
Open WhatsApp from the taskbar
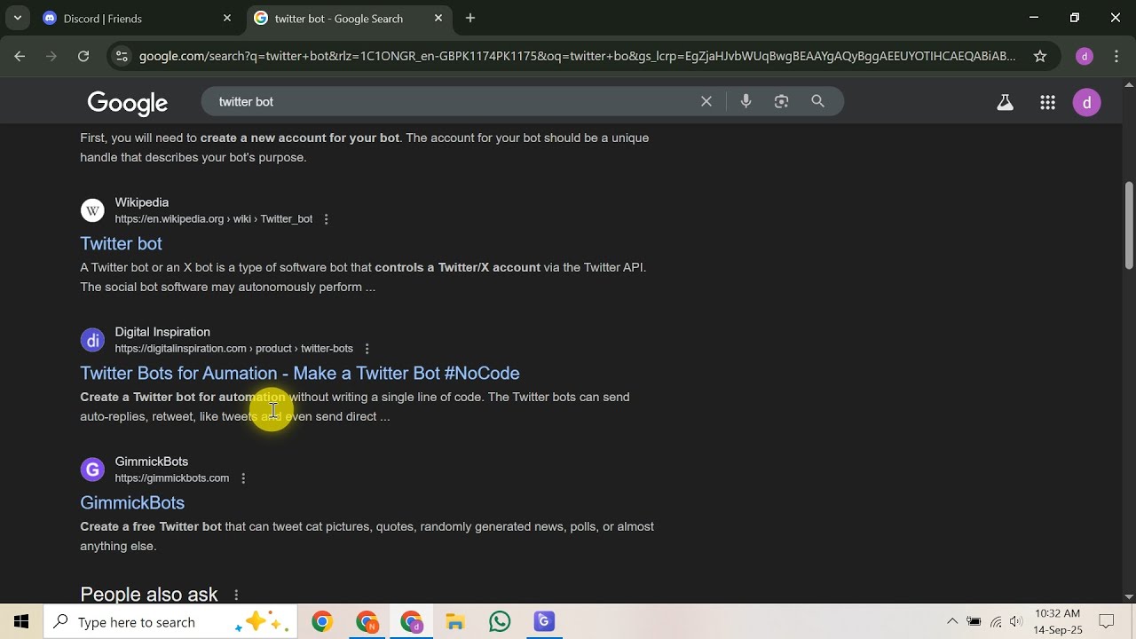tap(500, 622)
